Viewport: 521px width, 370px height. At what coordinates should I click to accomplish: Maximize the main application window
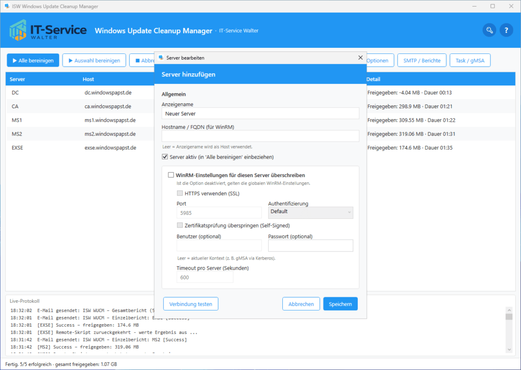coord(493,6)
